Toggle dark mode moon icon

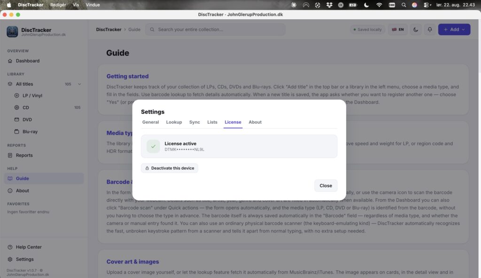point(416,30)
